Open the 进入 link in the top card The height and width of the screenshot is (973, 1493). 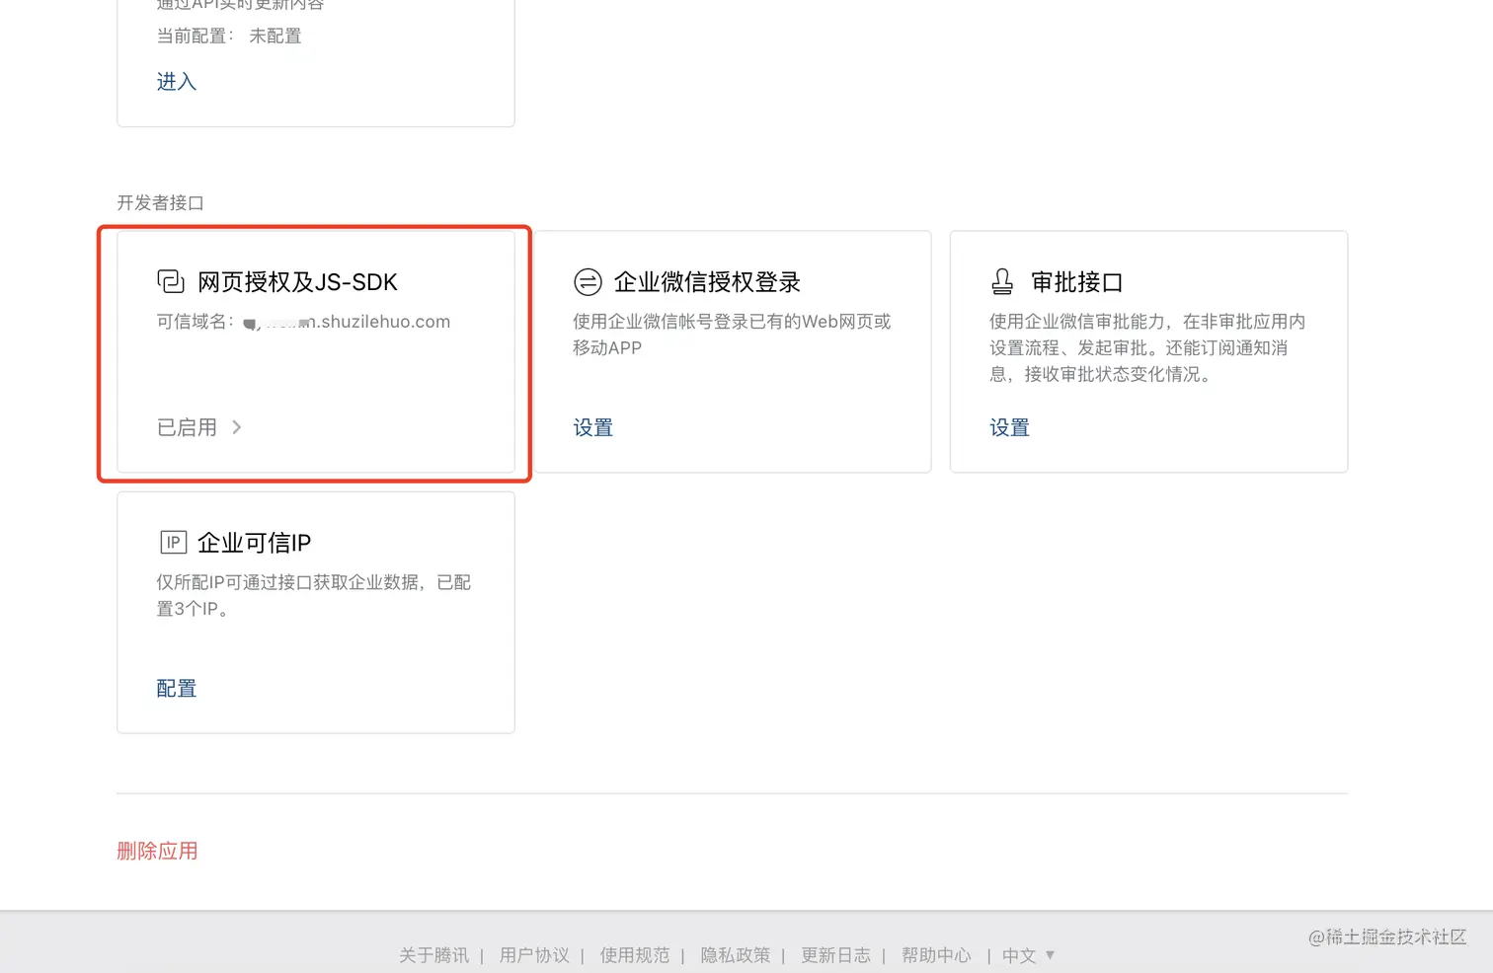click(x=177, y=82)
